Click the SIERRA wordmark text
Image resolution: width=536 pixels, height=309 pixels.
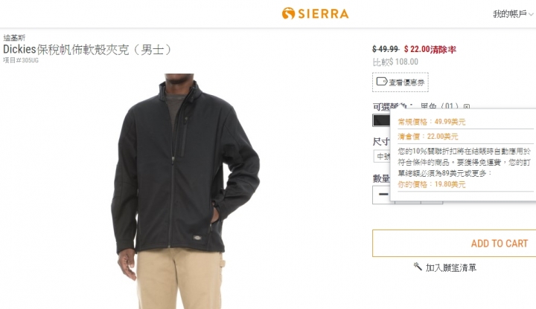[323, 14]
